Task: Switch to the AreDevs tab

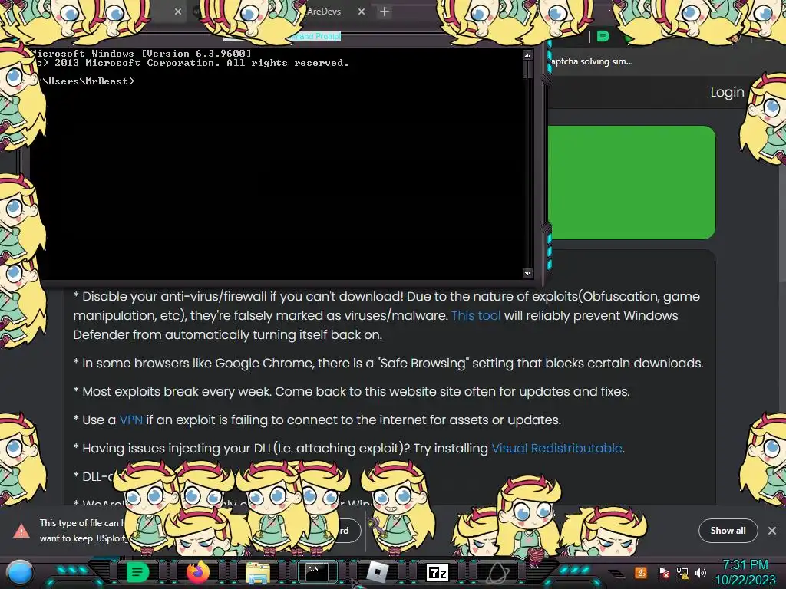Action: 323,12
